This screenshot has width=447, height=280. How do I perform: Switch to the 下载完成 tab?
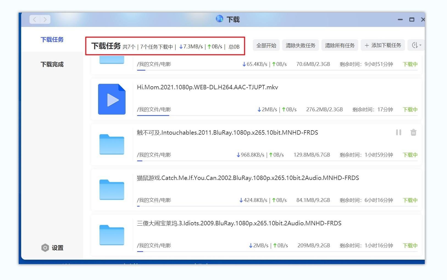click(x=52, y=64)
